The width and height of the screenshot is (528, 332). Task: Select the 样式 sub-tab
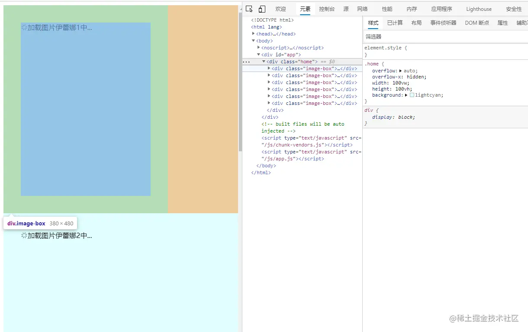click(x=373, y=23)
